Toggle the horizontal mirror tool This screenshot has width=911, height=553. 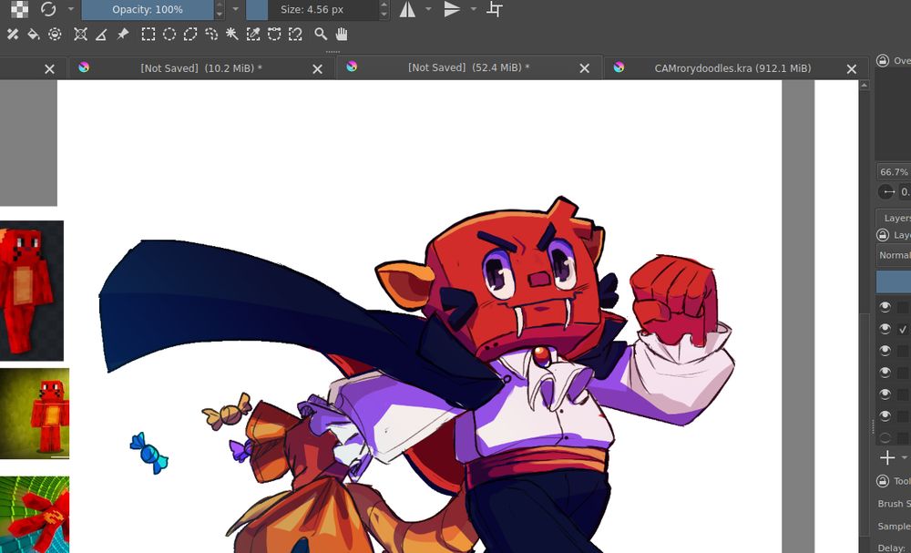click(x=407, y=9)
